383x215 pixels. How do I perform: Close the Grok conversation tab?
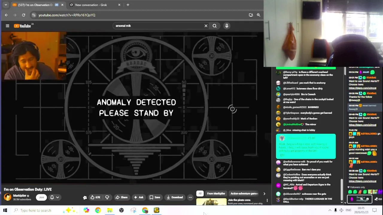119,5
